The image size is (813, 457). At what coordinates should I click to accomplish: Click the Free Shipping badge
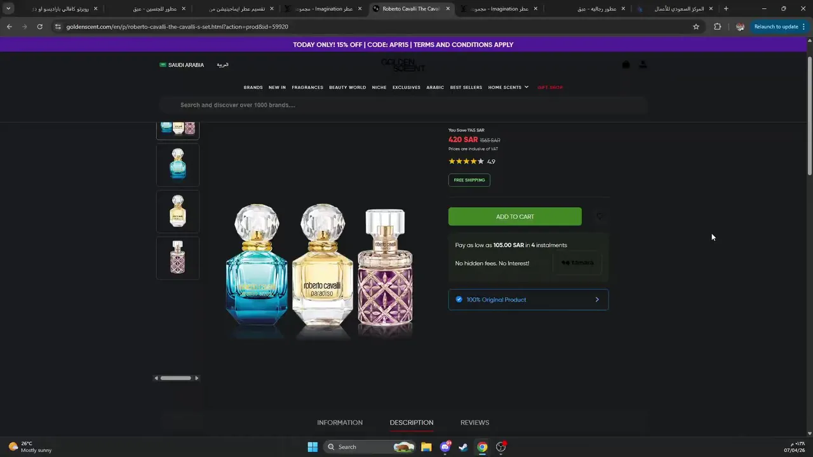point(469,180)
